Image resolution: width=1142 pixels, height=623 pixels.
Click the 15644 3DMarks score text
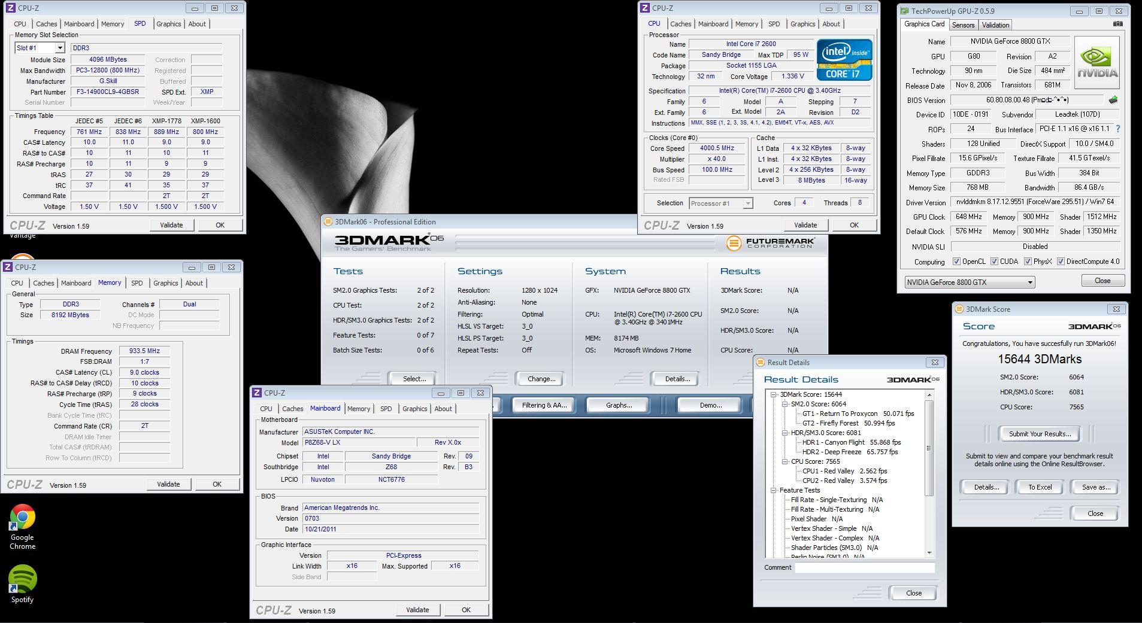pos(1040,359)
